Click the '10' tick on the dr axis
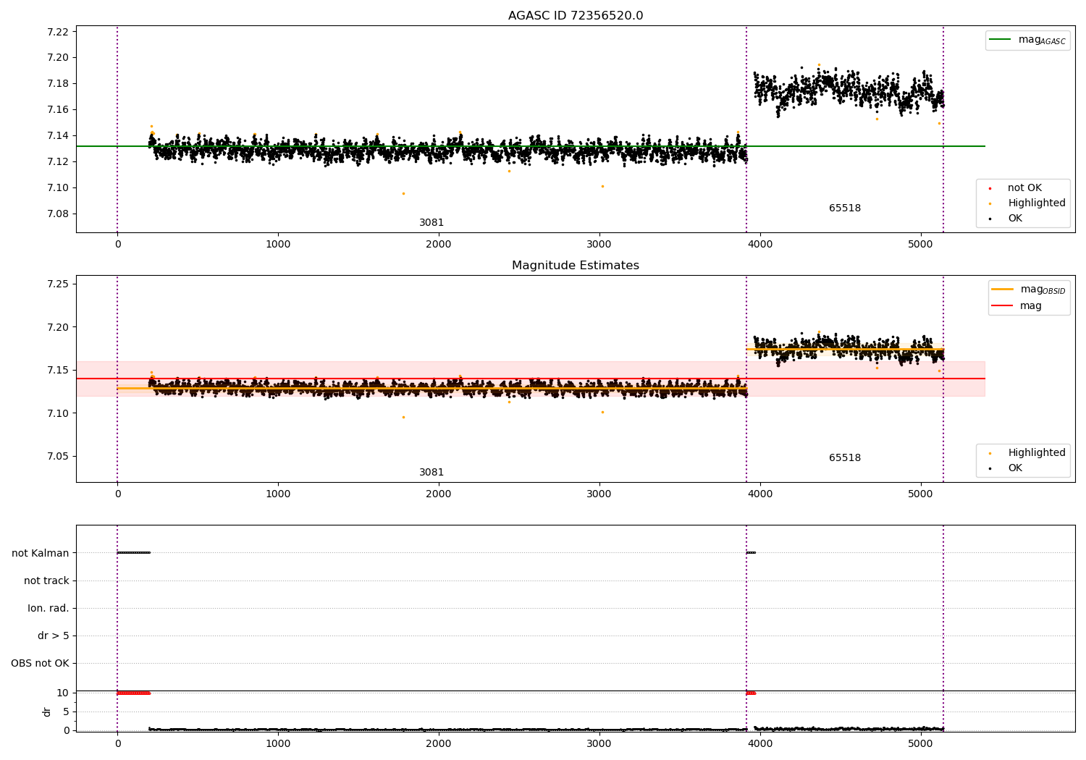 coord(63,693)
